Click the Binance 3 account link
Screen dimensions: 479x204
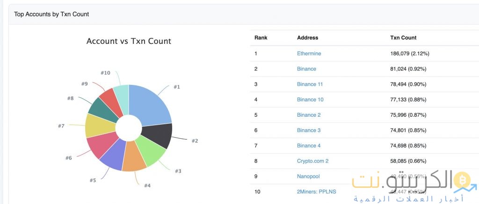point(309,130)
